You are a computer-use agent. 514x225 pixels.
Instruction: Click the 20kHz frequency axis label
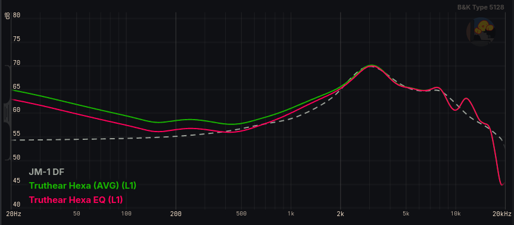[503, 214]
